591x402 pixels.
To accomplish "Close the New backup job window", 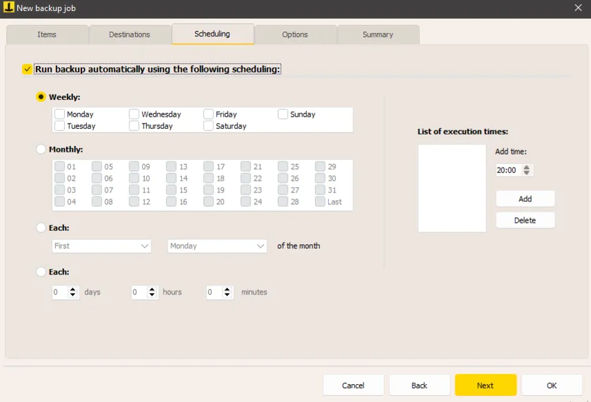I will pos(578,8).
